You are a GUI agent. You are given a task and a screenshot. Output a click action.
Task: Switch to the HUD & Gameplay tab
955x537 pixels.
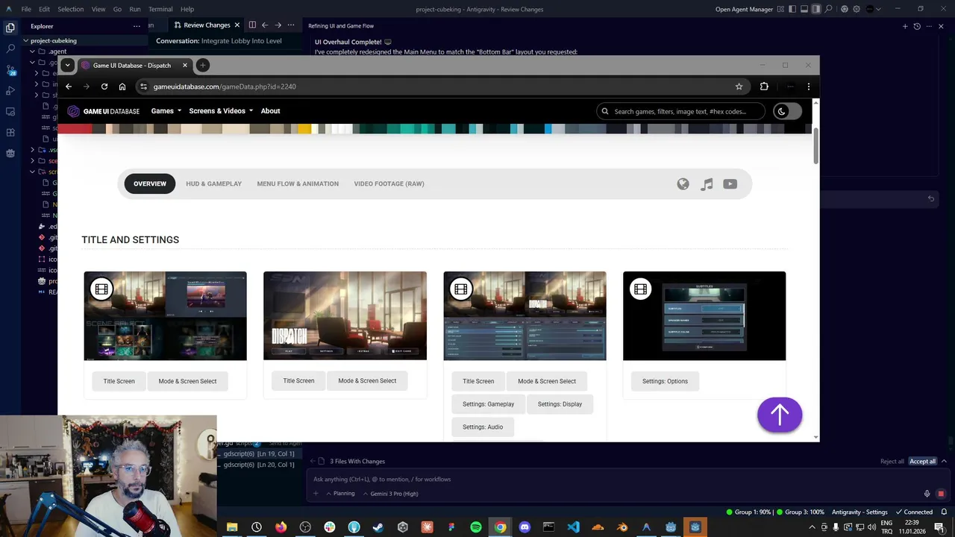(214, 183)
